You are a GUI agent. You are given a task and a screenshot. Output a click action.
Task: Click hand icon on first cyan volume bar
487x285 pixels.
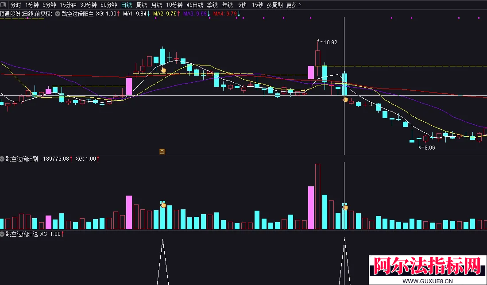[163, 204]
